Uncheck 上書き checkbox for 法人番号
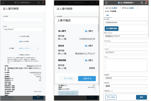Image resolution: width=151 pixels, height=101 pixels. pyautogui.click(x=86, y=31)
